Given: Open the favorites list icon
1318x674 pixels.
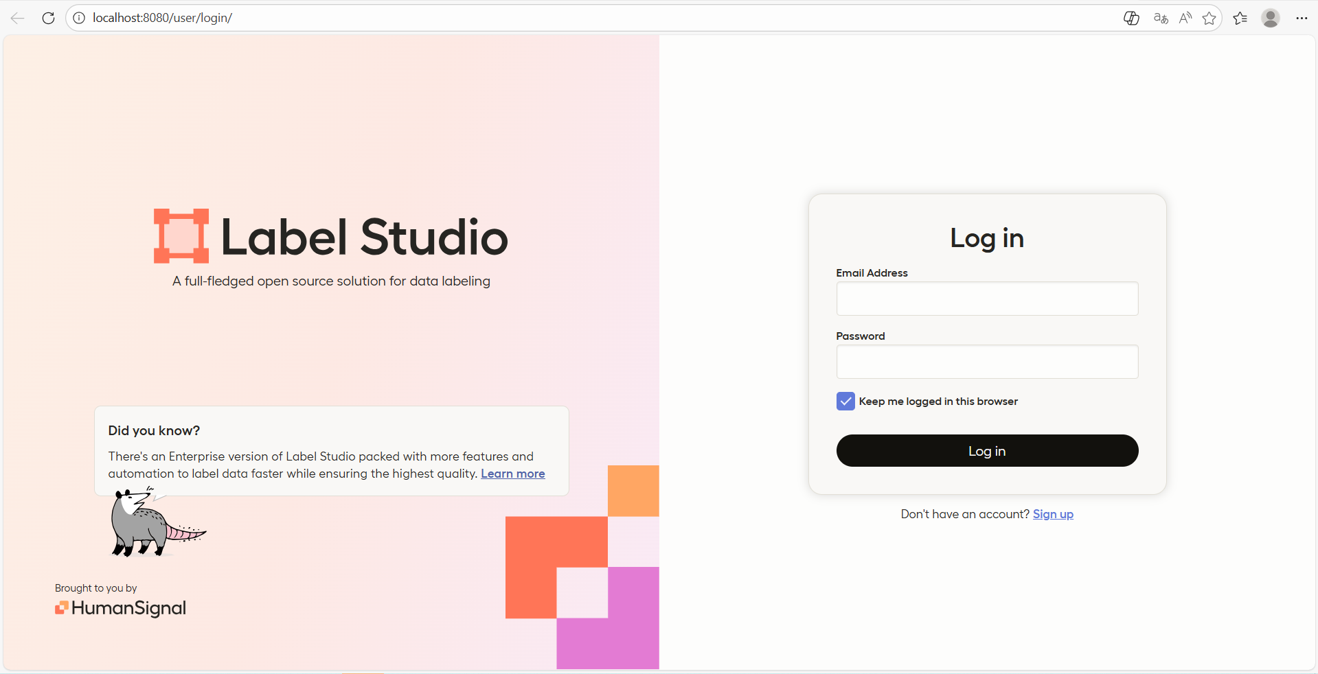Looking at the screenshot, I should click(x=1240, y=18).
